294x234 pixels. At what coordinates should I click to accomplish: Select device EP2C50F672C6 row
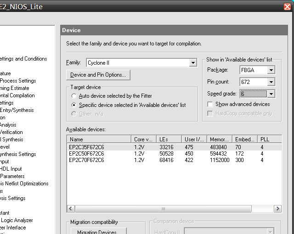[x=175, y=154]
